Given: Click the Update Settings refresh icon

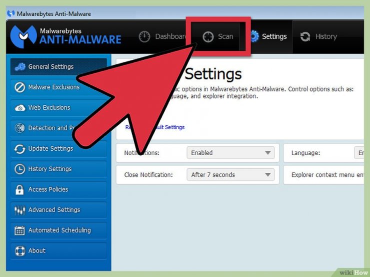Looking at the screenshot, I should click(x=20, y=149).
